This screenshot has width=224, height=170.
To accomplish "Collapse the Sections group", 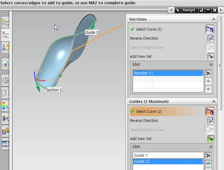I will 214,19.
